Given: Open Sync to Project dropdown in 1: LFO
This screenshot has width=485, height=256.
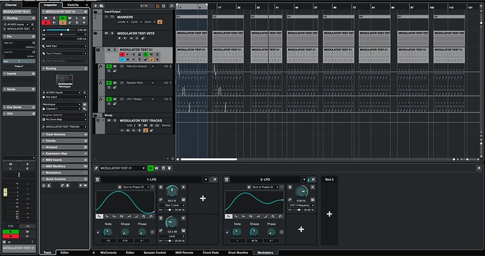Looking at the screenshot, I should point(136,187).
